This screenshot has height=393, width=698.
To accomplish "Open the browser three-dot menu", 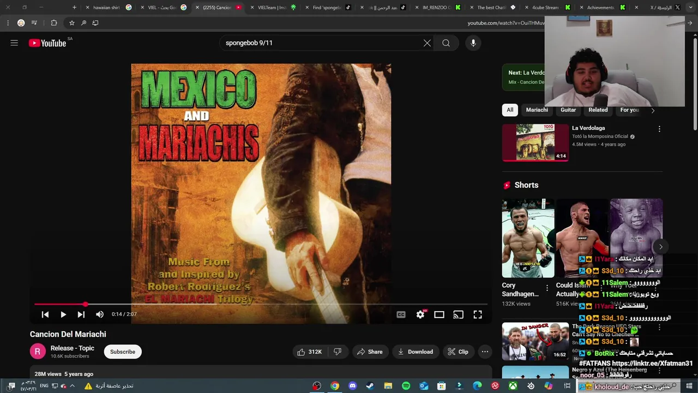I will click(8, 23).
